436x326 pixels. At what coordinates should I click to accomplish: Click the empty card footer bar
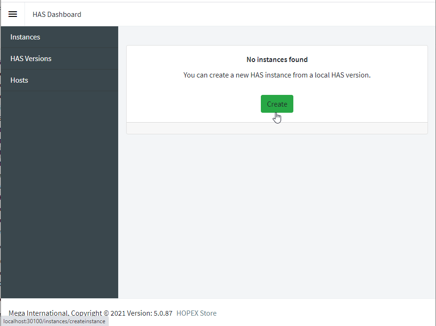[277, 128]
